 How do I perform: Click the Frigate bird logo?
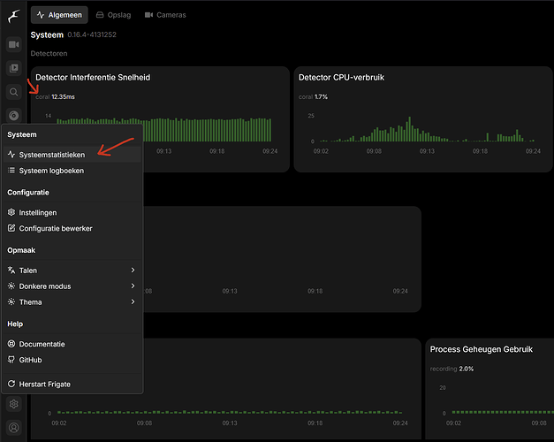click(13, 15)
